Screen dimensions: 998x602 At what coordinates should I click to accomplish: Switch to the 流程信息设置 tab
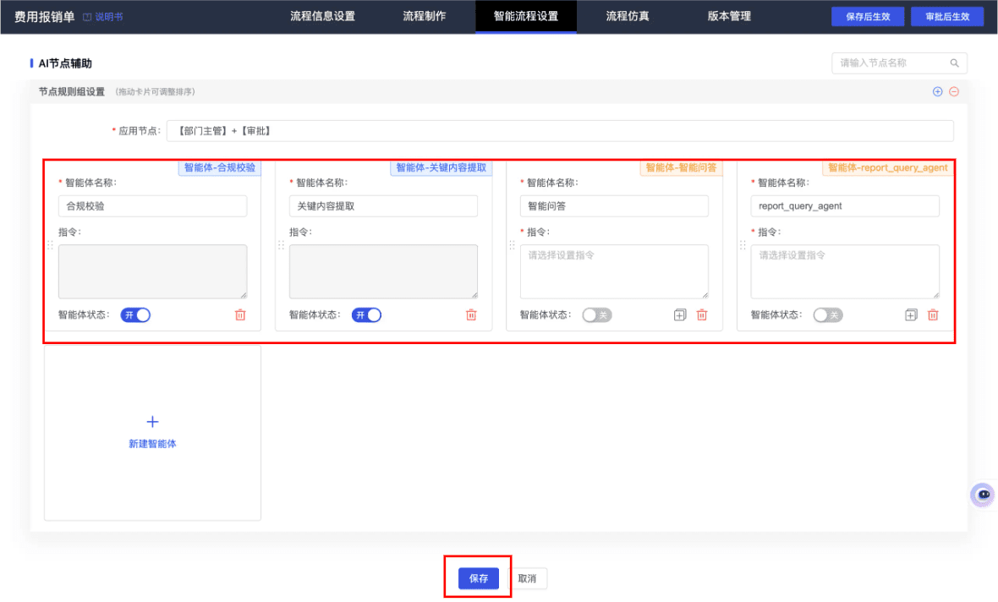pyautogui.click(x=323, y=17)
